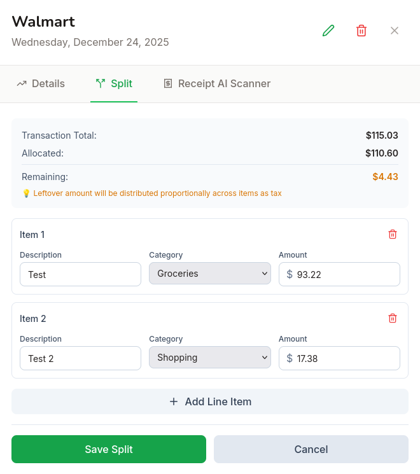Screen dimensions: 420x474
Task: Click the 17.38 amount field
Action: click(344, 358)
